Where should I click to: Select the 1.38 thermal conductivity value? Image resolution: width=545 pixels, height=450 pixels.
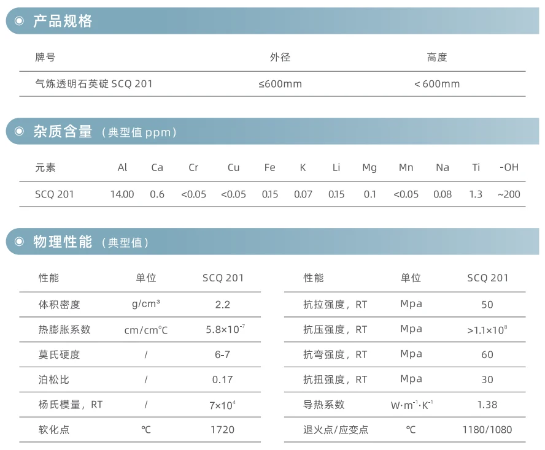click(487, 405)
